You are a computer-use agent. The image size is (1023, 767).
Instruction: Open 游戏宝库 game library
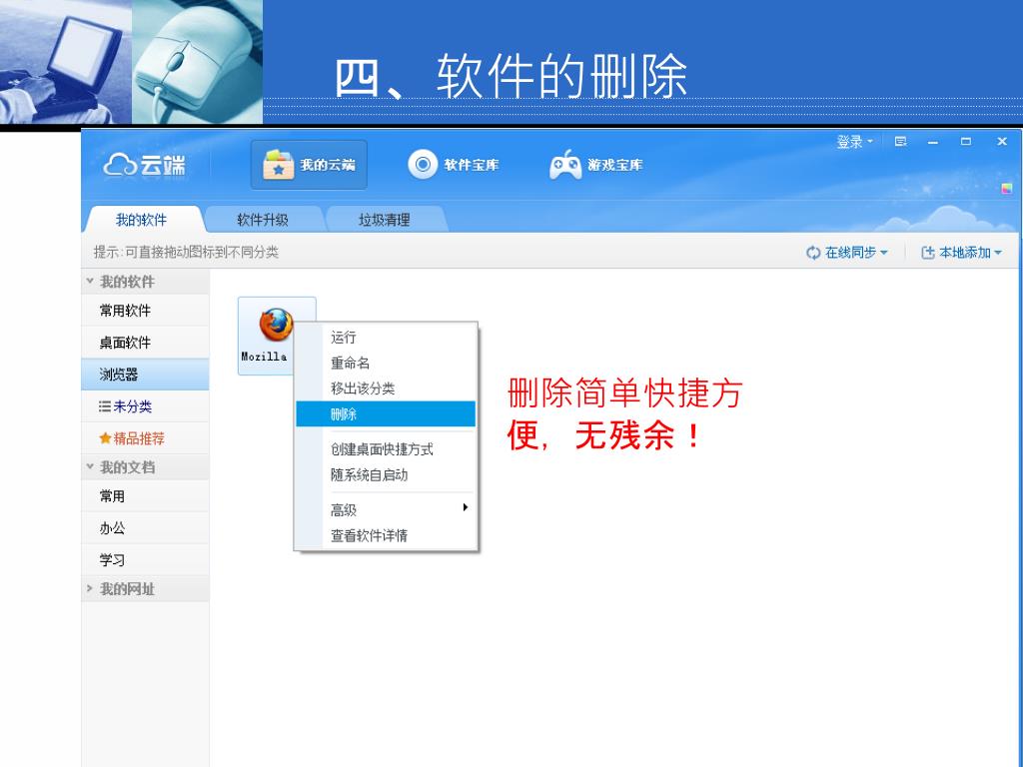coord(595,165)
